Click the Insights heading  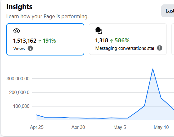19,7
